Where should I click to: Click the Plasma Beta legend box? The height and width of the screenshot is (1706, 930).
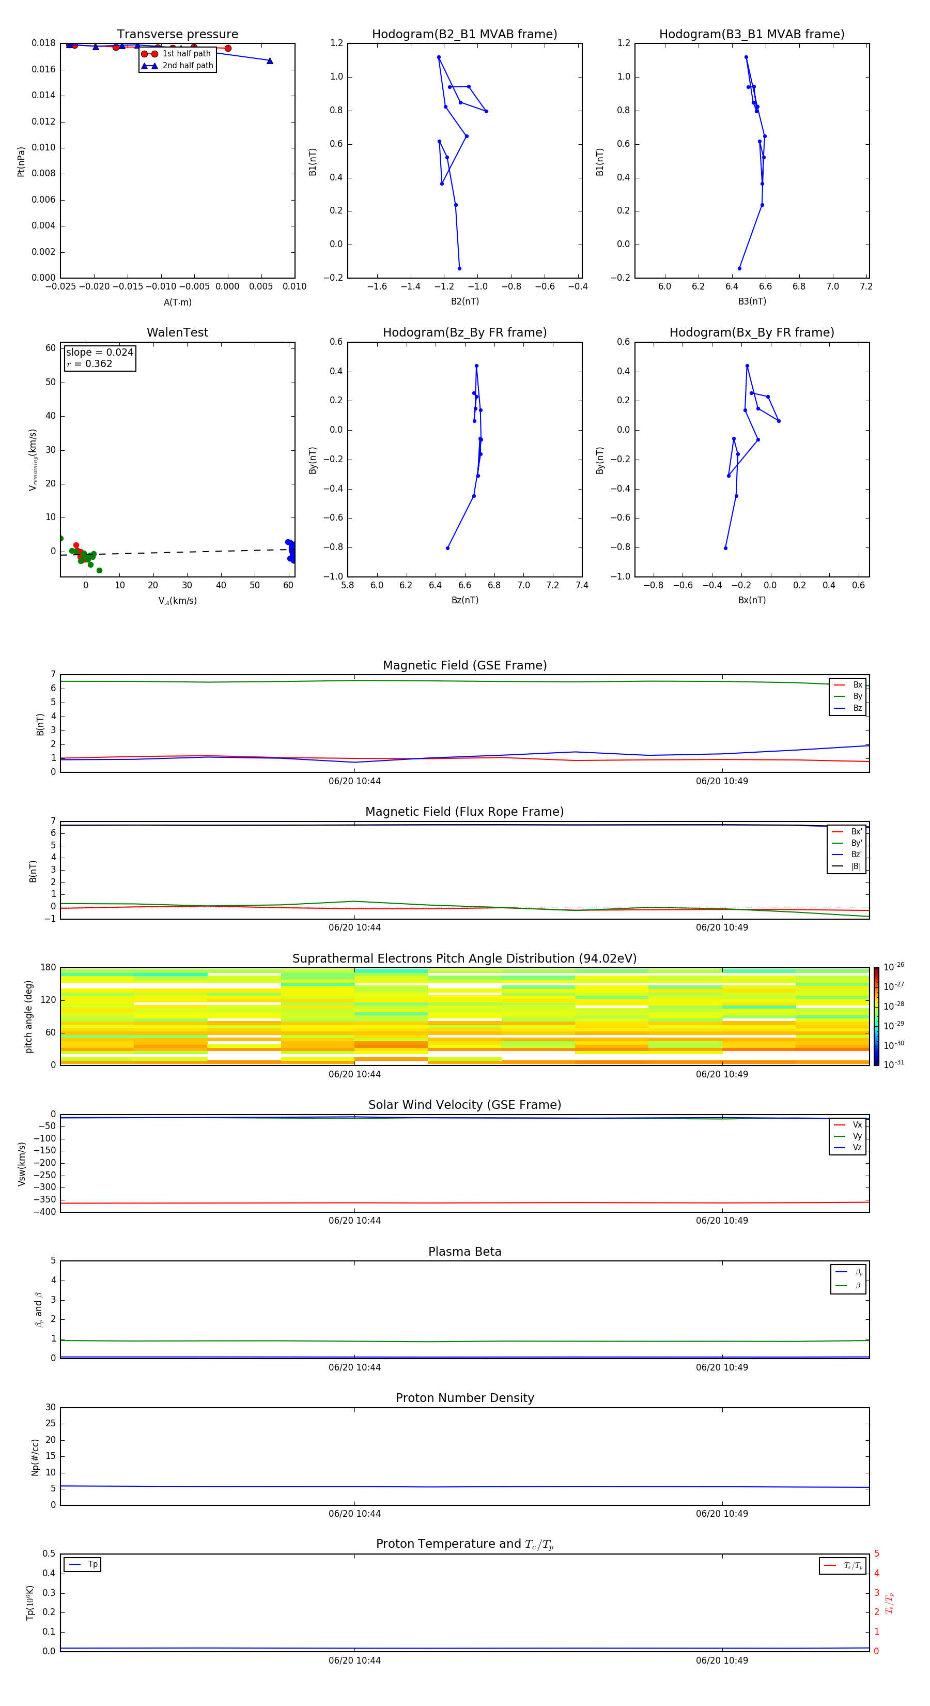[x=848, y=1279]
